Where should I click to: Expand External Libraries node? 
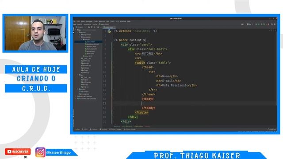(x=76, y=96)
